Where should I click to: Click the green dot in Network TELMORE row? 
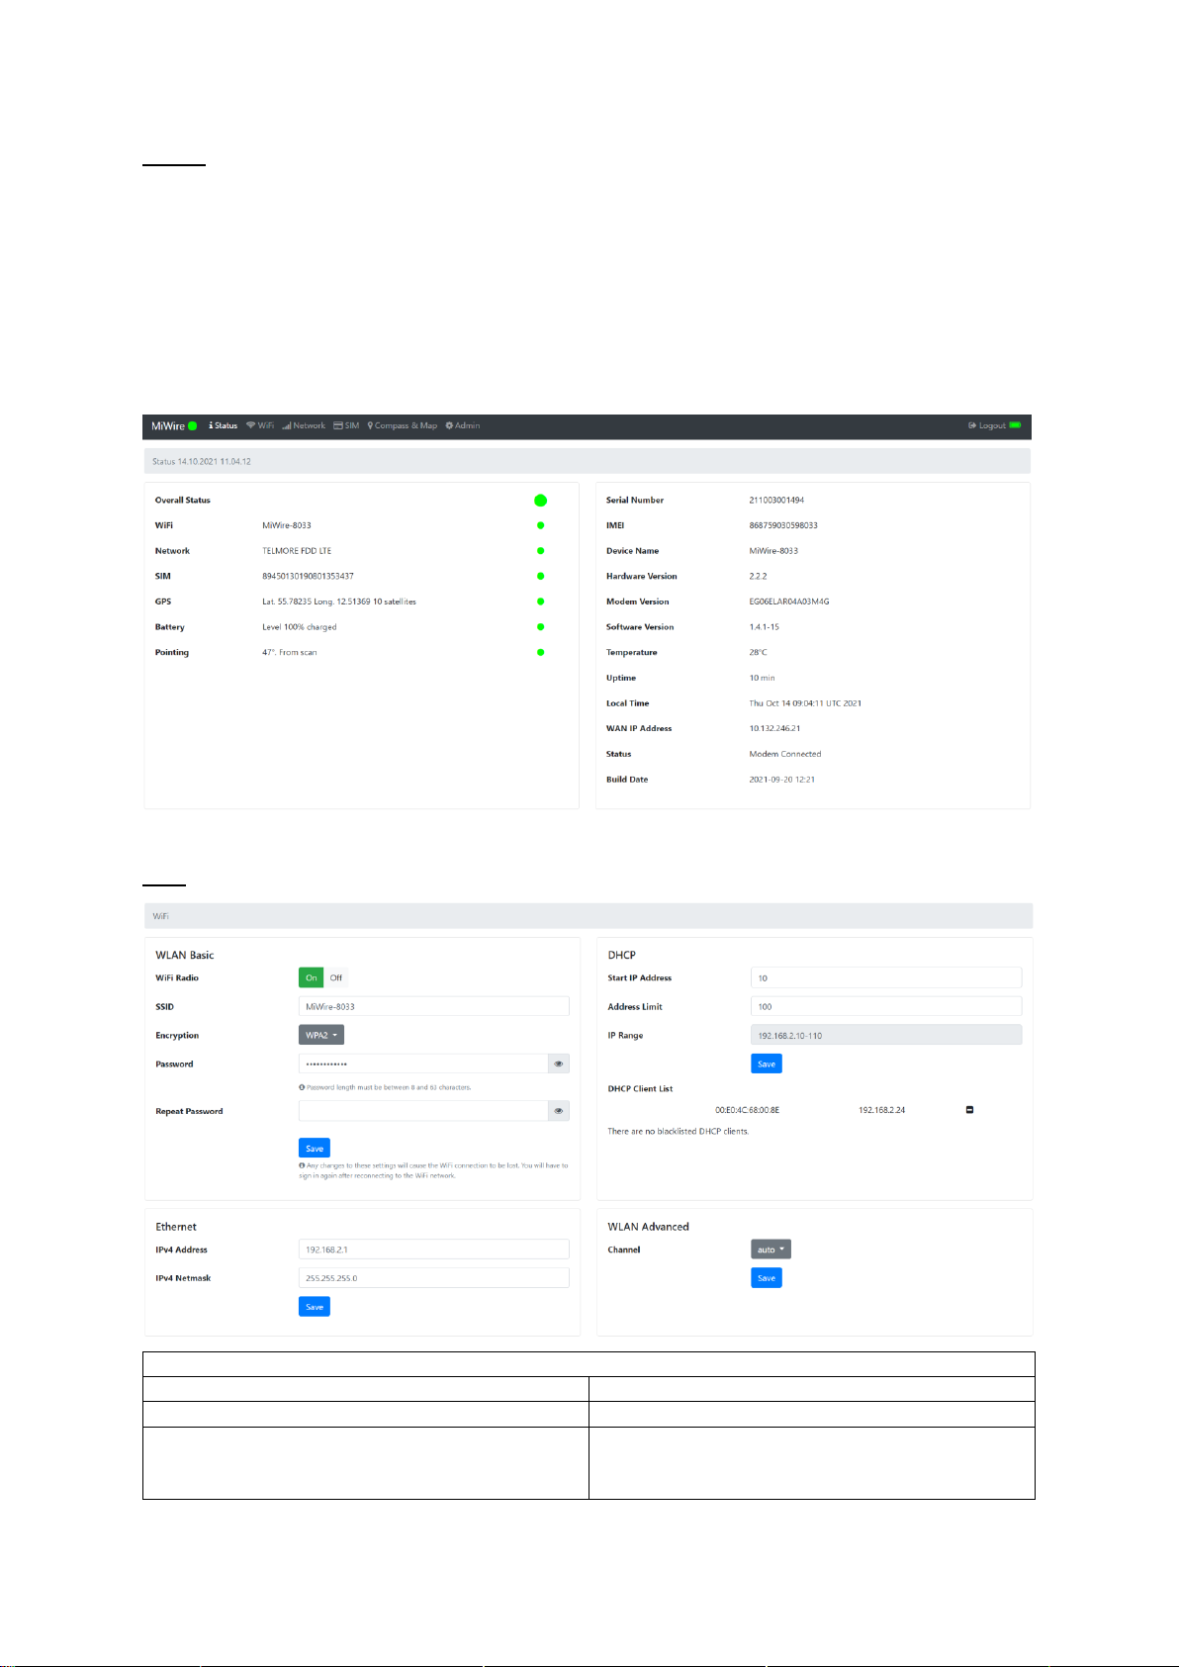pyautogui.click(x=540, y=551)
